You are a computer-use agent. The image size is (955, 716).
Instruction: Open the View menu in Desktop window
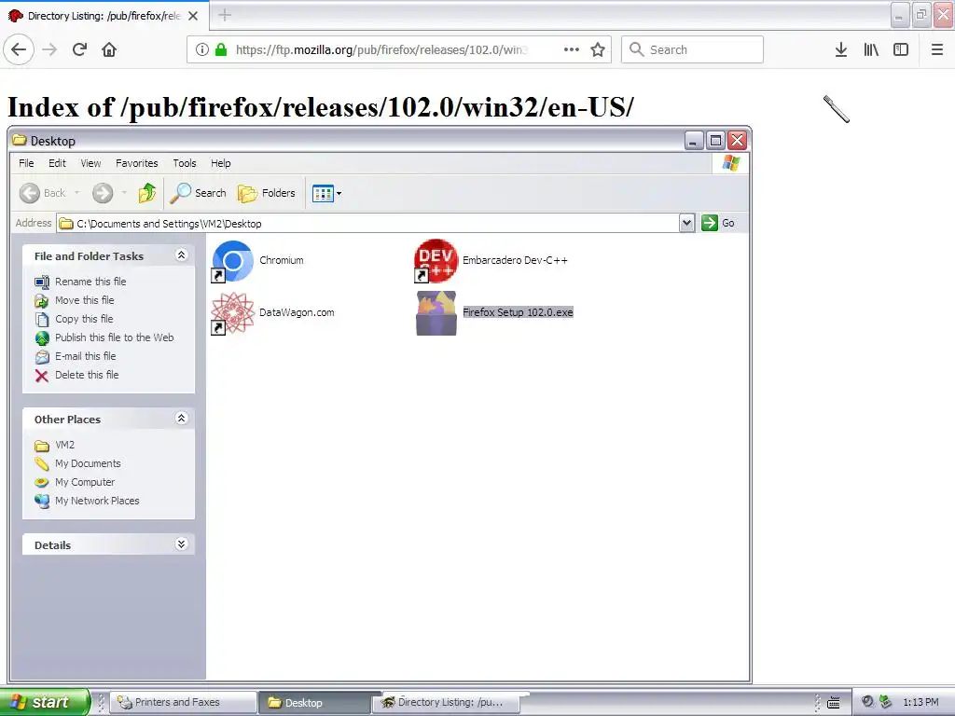coord(90,163)
